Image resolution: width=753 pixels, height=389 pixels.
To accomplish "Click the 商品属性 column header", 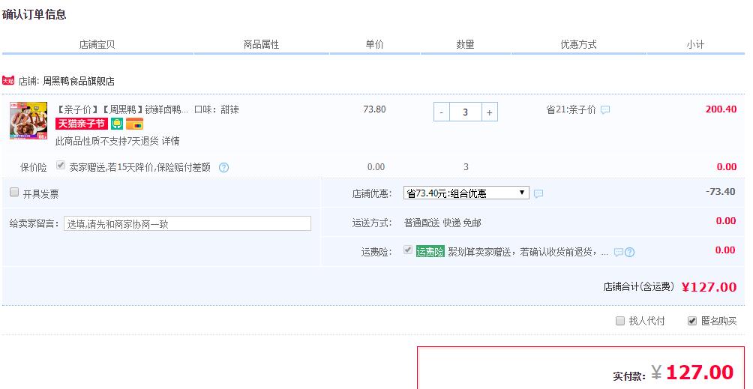I will [x=261, y=45].
